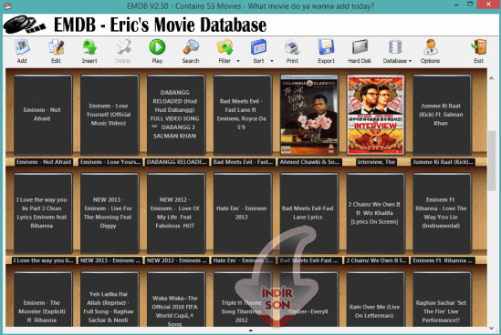501x335 pixels.
Task: Select the Interview movie cover
Action: [375, 115]
